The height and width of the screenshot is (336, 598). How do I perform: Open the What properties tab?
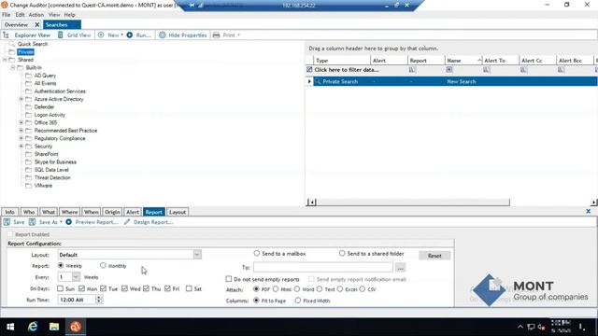[x=49, y=212]
